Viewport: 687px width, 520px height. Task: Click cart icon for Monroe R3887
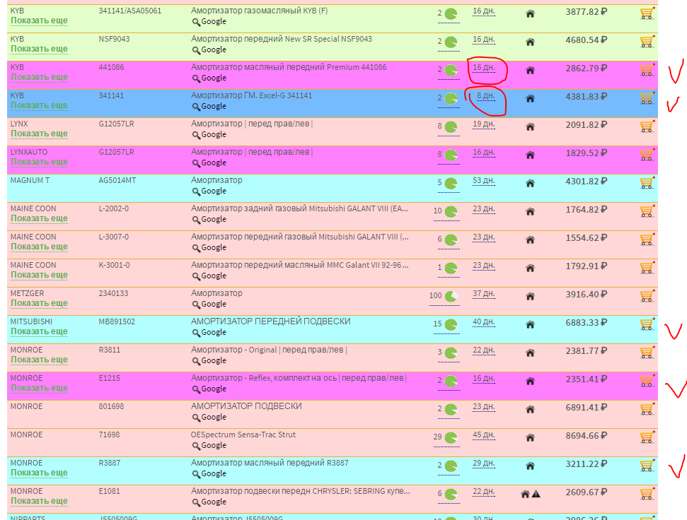(646, 466)
